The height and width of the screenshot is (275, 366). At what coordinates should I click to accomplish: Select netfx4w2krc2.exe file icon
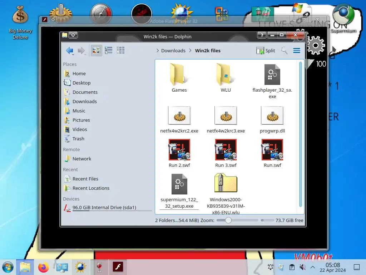pos(179,115)
